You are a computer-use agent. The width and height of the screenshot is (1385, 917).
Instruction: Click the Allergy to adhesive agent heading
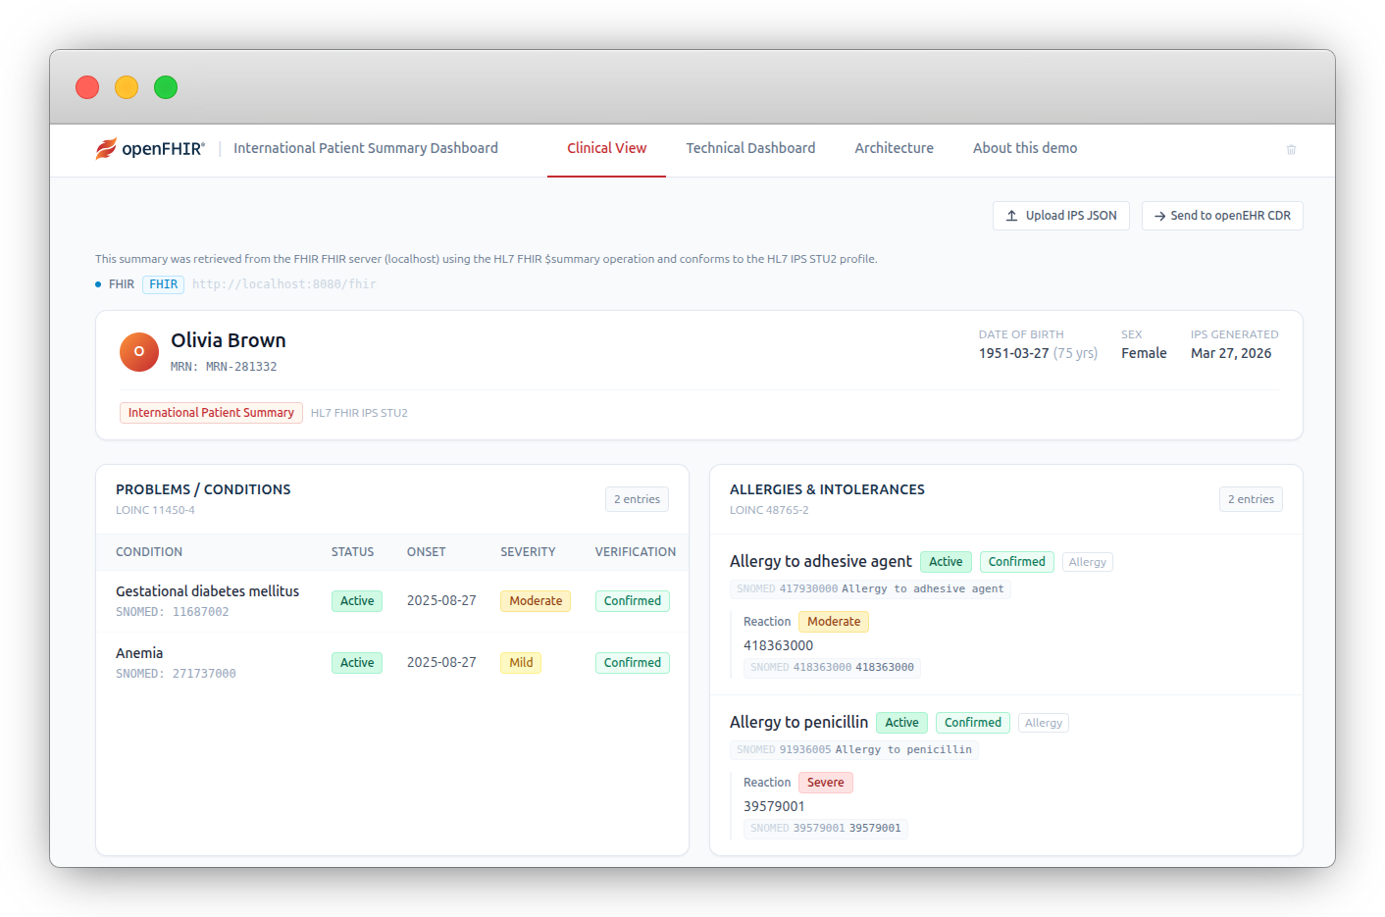click(x=820, y=561)
